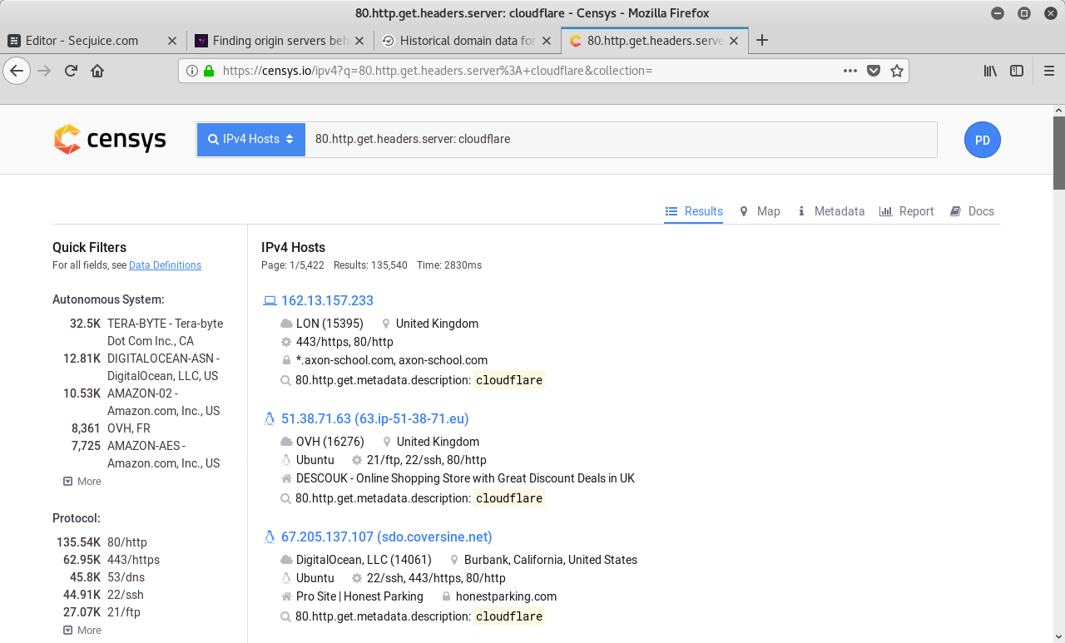
Task: Click 'honestparking.com' certificate name
Action: [506, 596]
